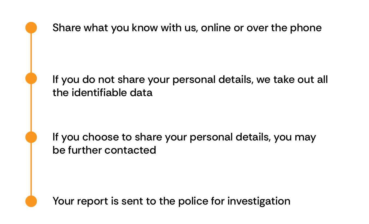Click the word "identifiable" in the second step
The width and height of the screenshot is (369, 224).
pyautogui.click(x=99, y=93)
